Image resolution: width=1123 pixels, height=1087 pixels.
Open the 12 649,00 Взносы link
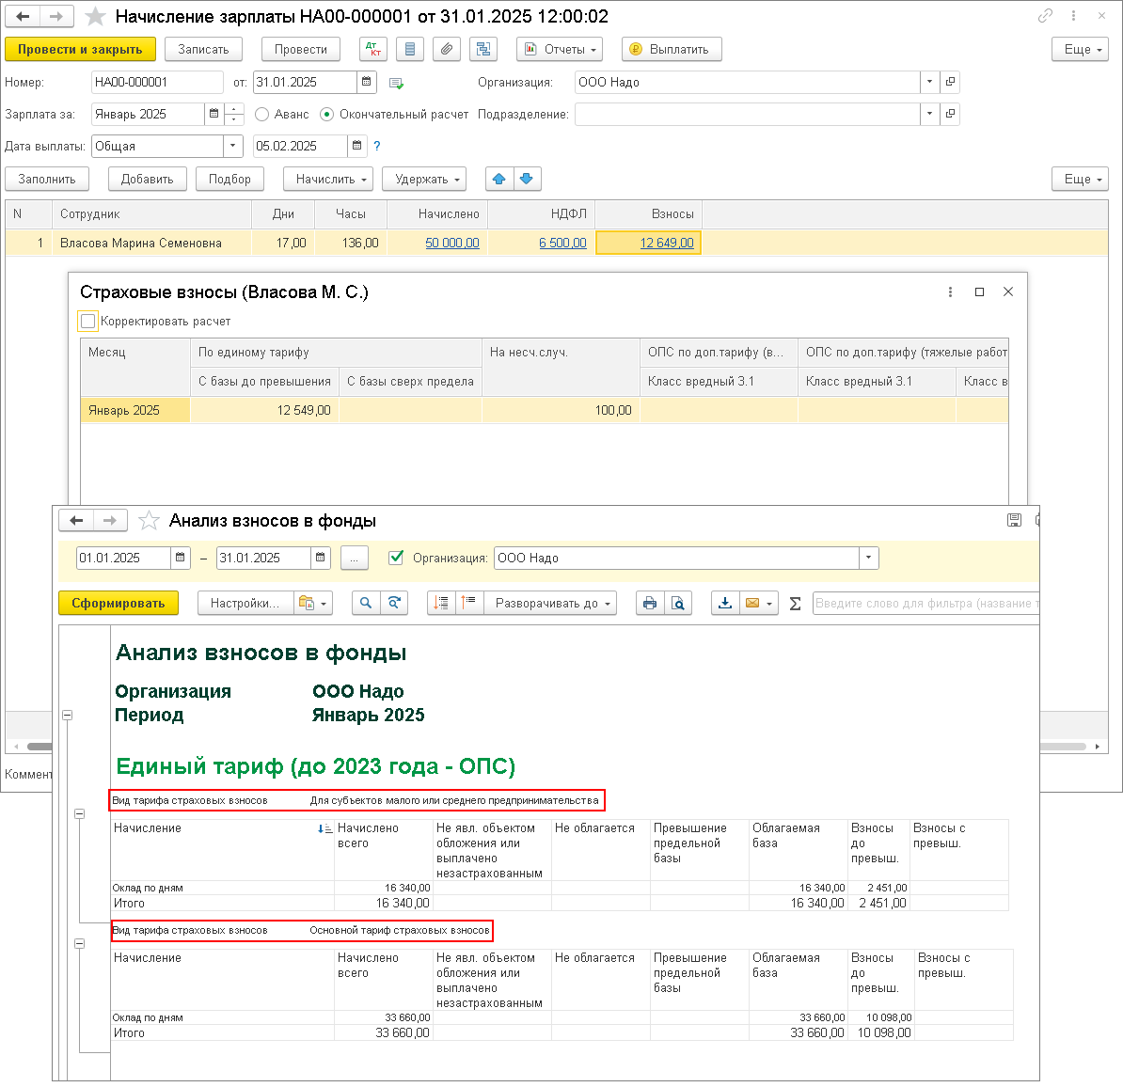pyautogui.click(x=667, y=243)
